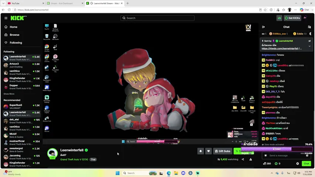This screenshot has width=315, height=177.
Task: Open KICKs balance showing 0
Action: [277, 164]
